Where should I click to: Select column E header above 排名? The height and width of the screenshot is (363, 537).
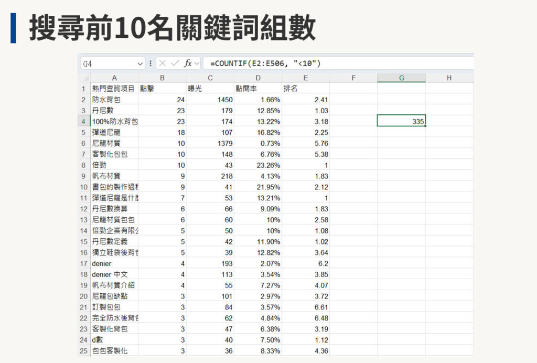[x=306, y=78]
